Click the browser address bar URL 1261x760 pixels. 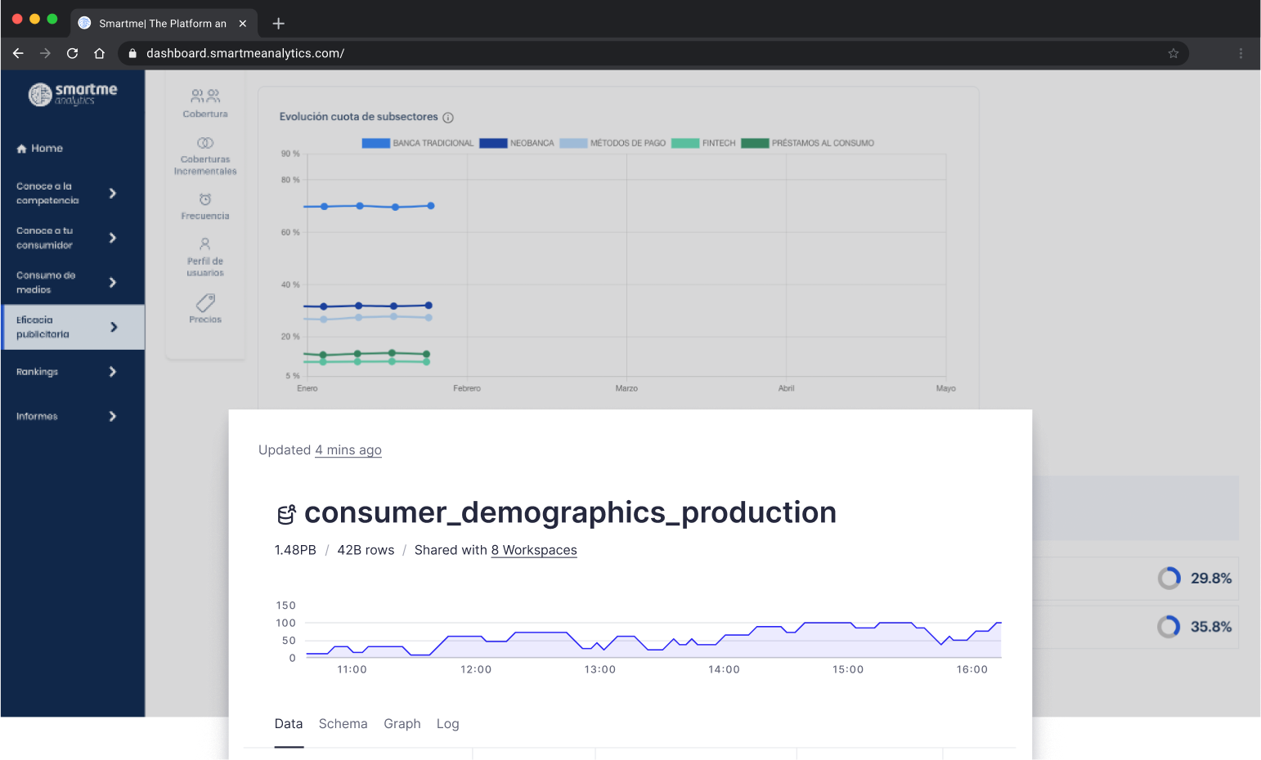click(245, 53)
